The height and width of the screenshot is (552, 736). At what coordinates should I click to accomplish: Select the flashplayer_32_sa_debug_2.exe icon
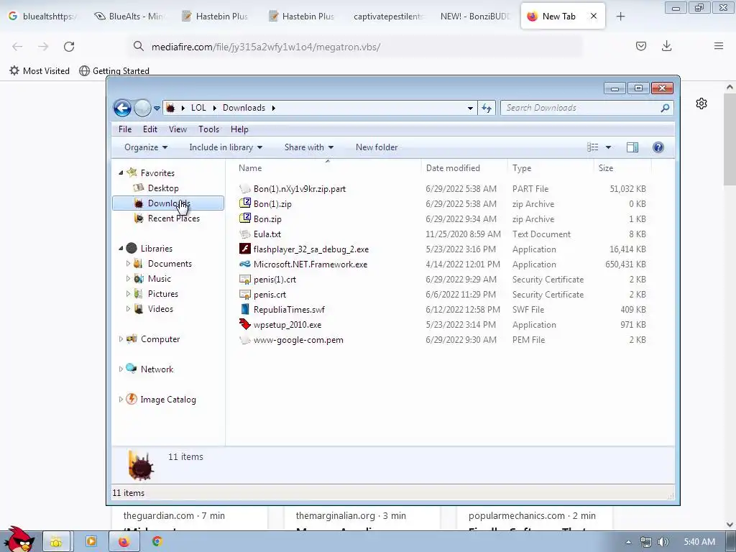coord(245,249)
